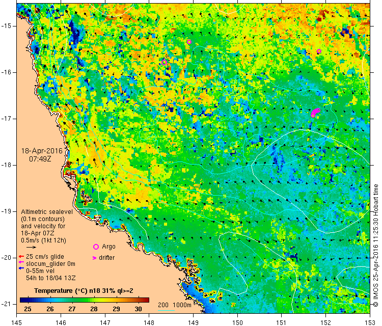Click the date label 18-Apr-2016
382x326 pixels.
[x=42, y=151]
